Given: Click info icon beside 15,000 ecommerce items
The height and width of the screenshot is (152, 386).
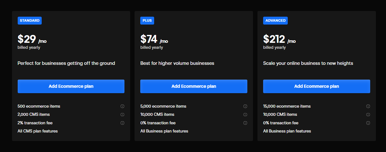Looking at the screenshot, I should (x=368, y=106).
